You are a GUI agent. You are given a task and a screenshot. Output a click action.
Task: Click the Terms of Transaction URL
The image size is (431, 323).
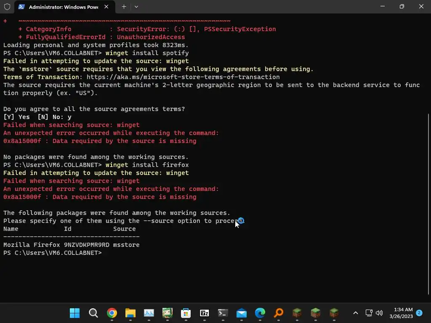point(183,77)
